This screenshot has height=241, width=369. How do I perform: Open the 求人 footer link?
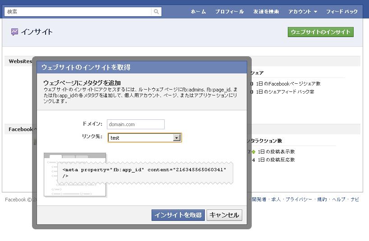pyautogui.click(x=276, y=200)
